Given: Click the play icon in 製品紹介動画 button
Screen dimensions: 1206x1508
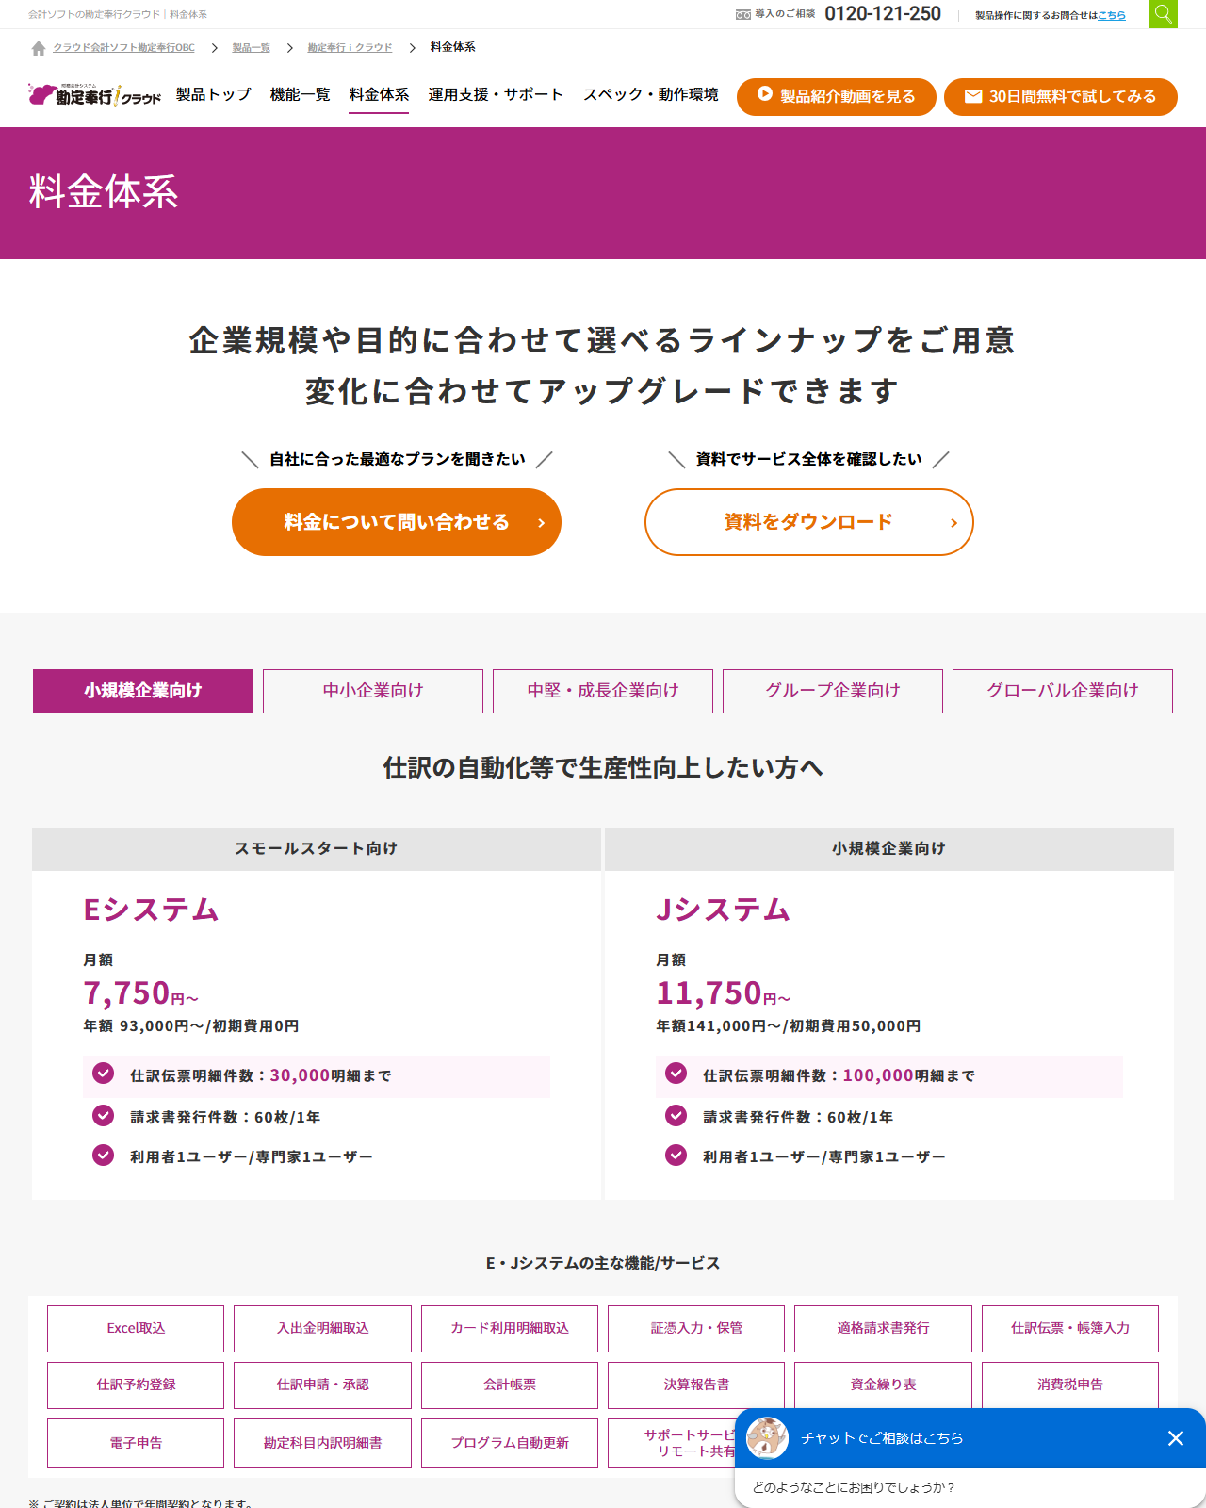Looking at the screenshot, I should pos(765,94).
